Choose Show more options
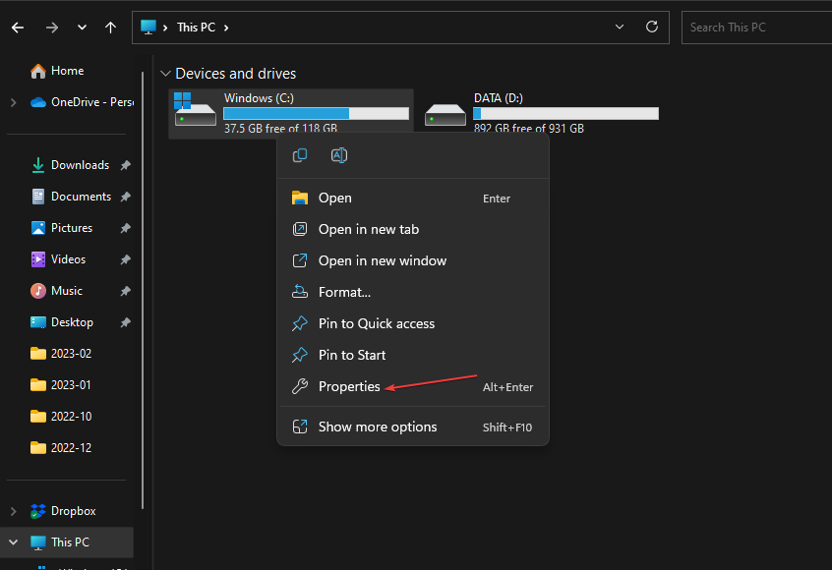Image resolution: width=832 pixels, height=570 pixels. click(378, 427)
